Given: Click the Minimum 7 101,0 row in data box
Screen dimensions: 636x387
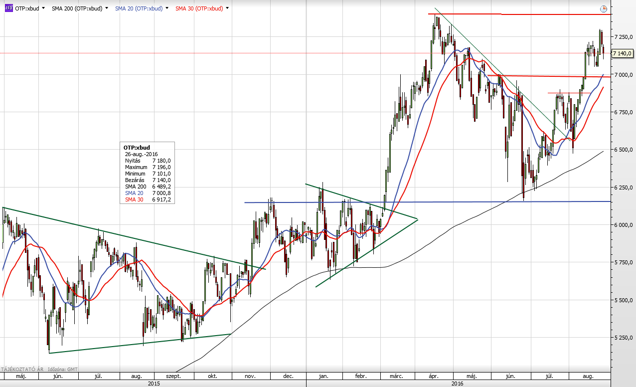Looking at the screenshot, I should pyautogui.click(x=148, y=174).
